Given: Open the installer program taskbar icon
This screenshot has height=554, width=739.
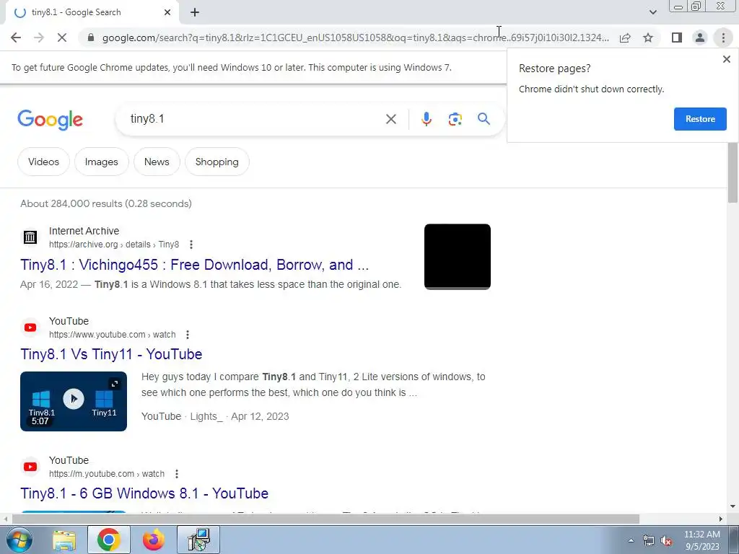Looking at the screenshot, I should point(198,540).
